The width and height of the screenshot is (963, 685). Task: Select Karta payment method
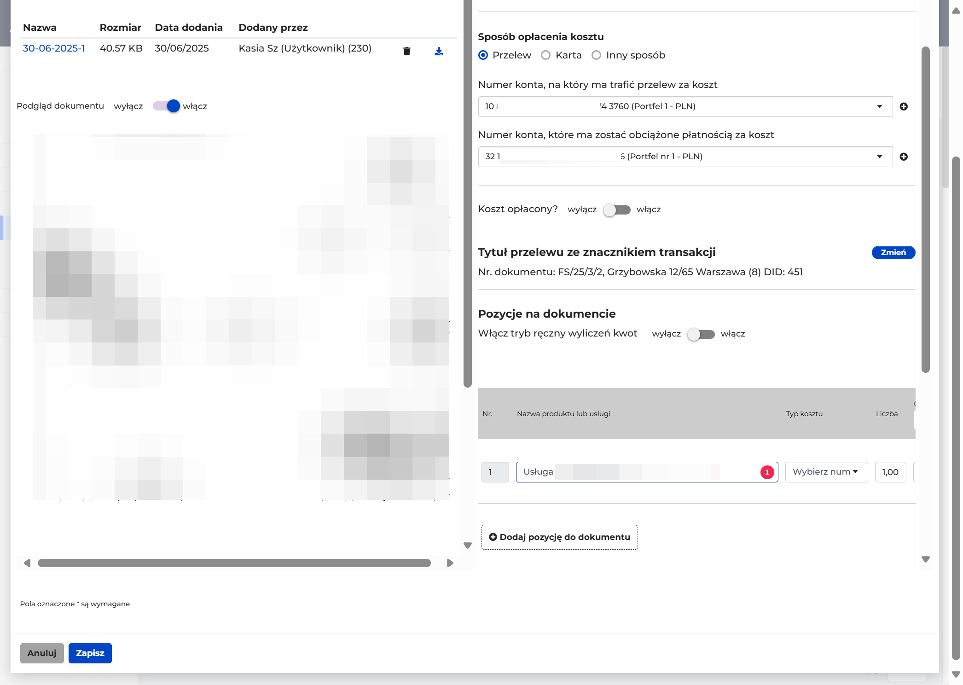(x=545, y=55)
